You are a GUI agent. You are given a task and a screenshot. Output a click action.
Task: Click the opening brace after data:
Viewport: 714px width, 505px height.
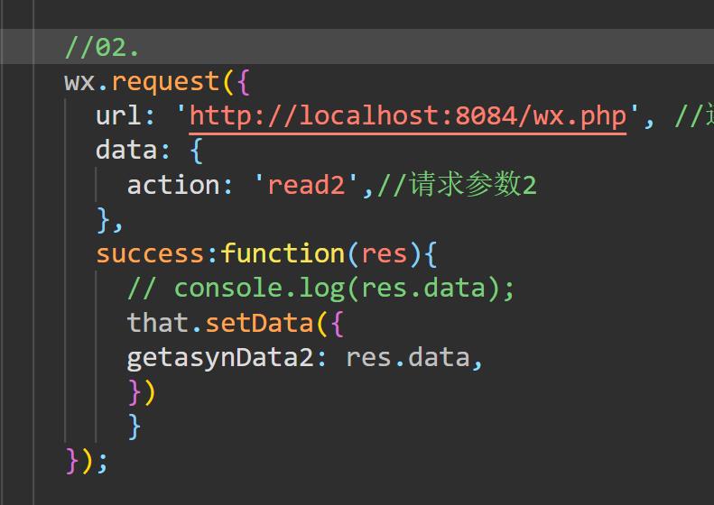197,150
